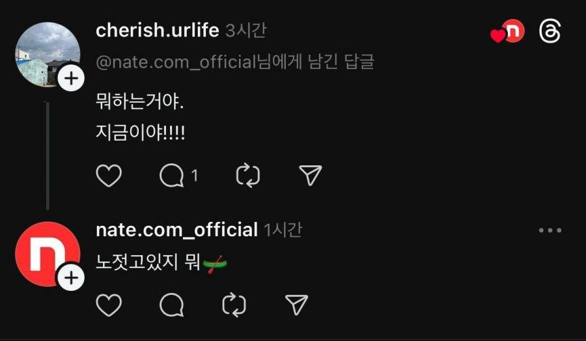Like the cherish.urlife reply with the heart
Viewport: 586px width, 341px height.
click(109, 176)
